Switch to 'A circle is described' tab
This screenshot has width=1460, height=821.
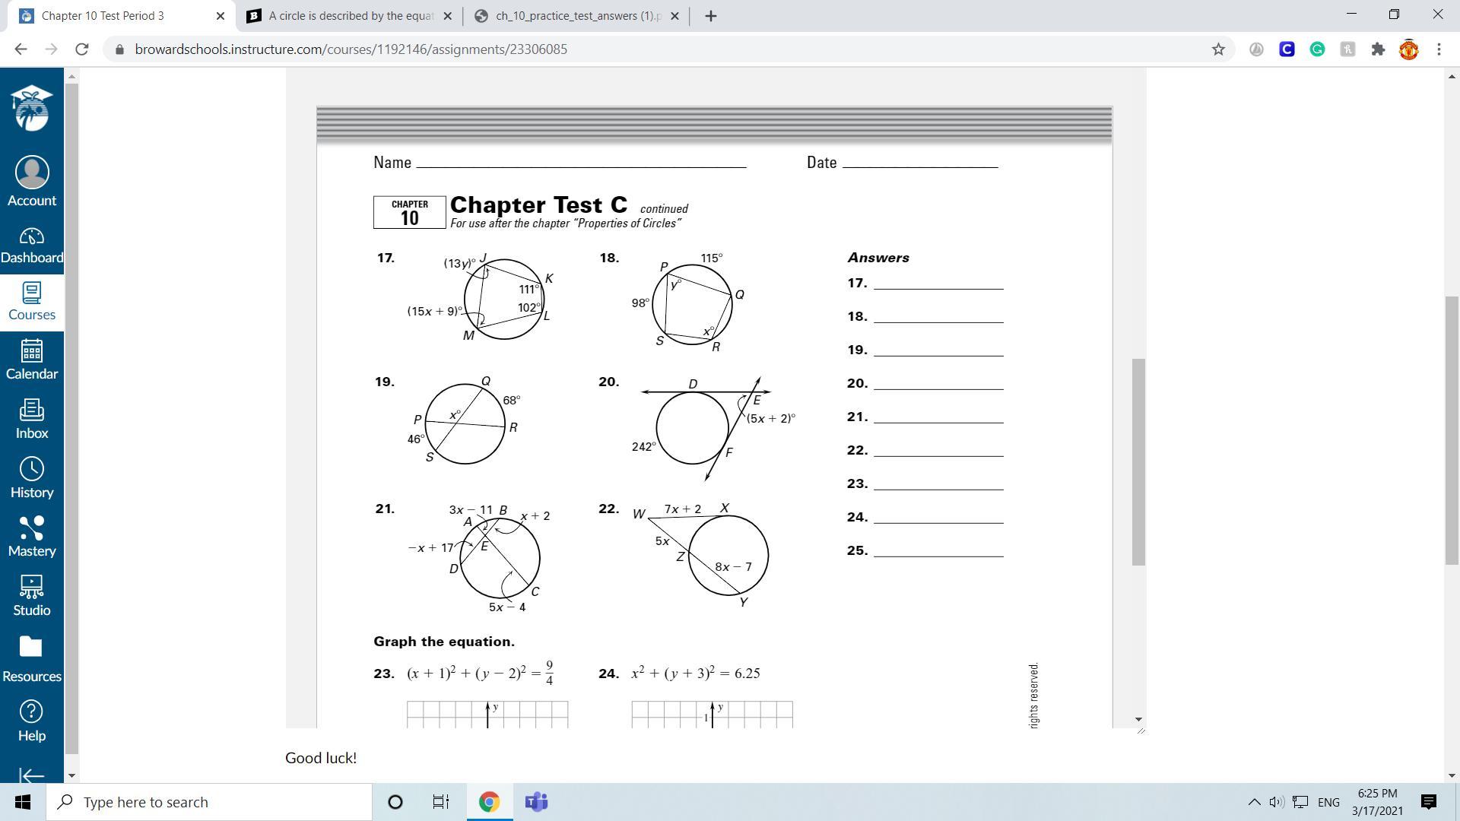[350, 16]
